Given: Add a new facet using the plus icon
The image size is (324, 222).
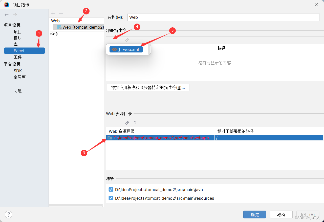Looking at the screenshot, I should 53,13.
